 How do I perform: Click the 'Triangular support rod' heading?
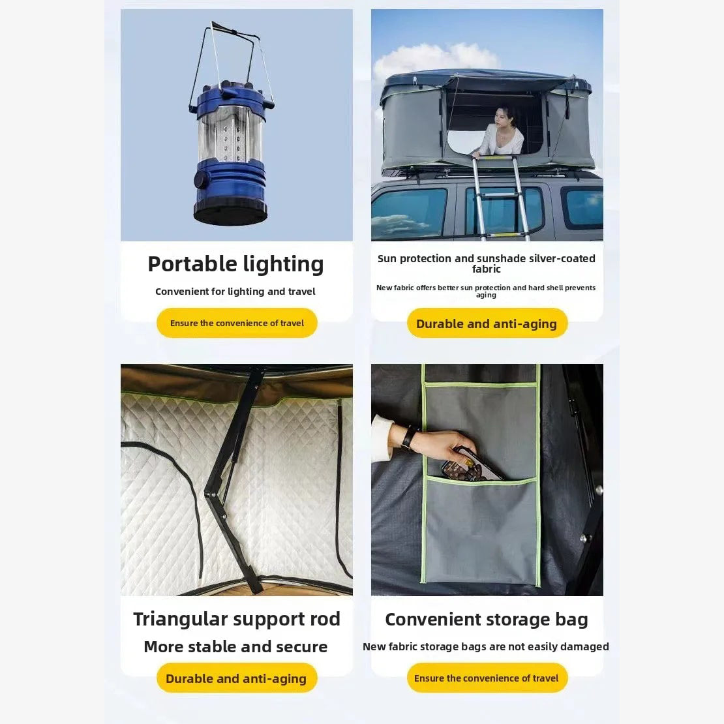236,619
